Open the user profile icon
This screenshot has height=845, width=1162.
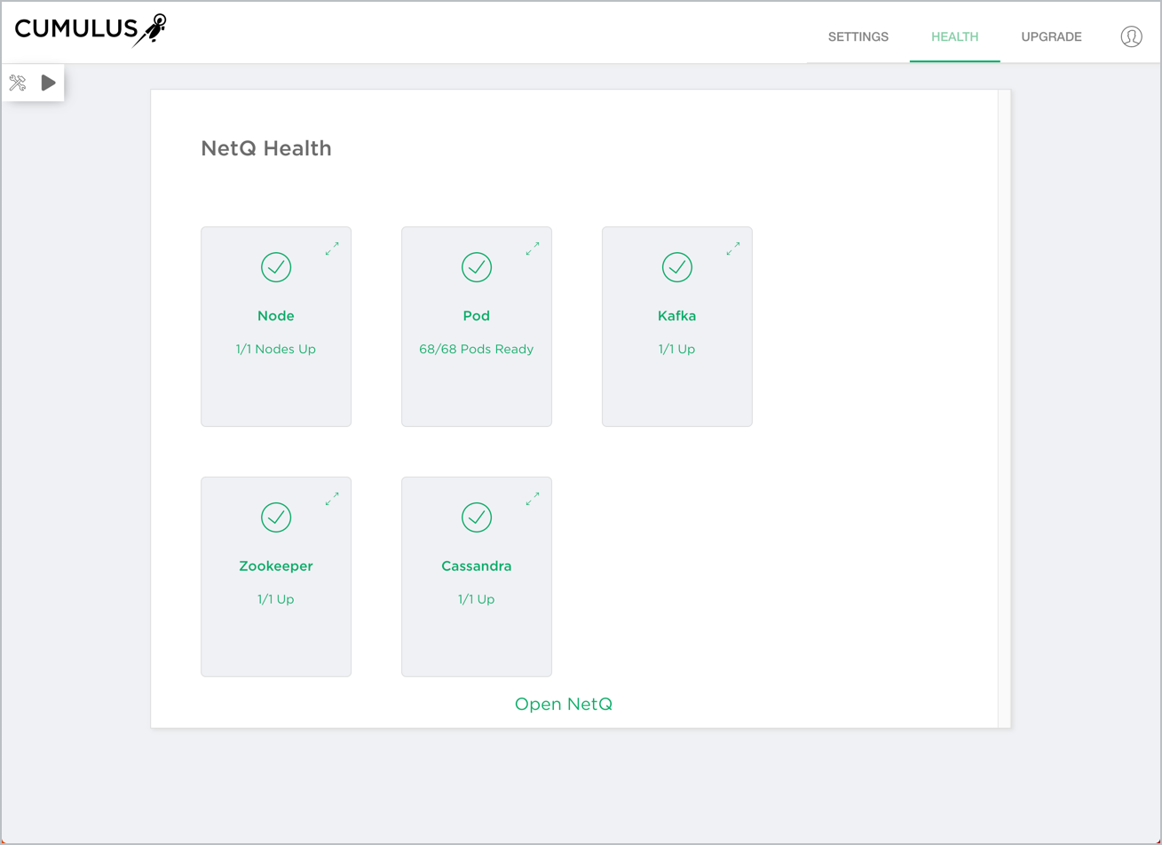tap(1131, 36)
